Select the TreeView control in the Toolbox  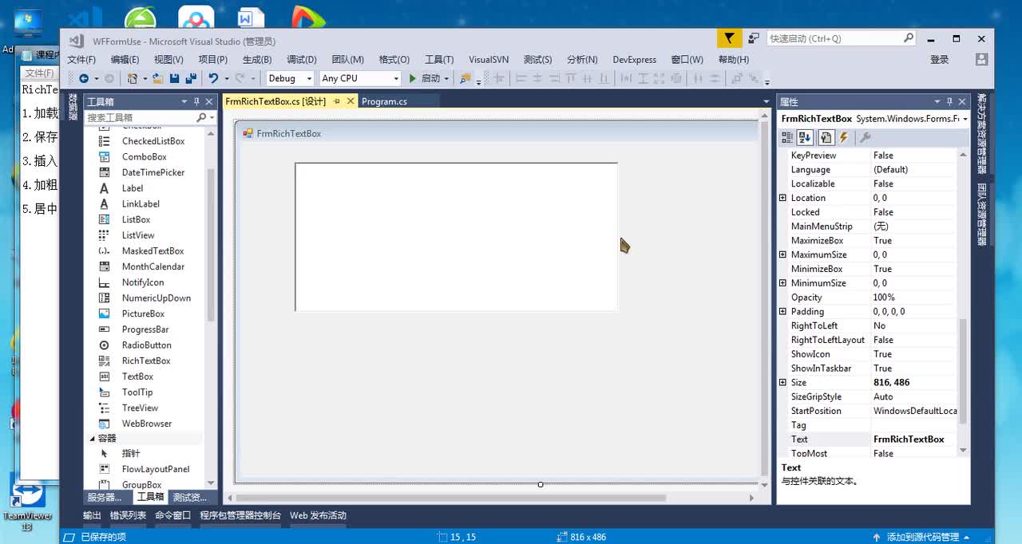click(x=140, y=408)
